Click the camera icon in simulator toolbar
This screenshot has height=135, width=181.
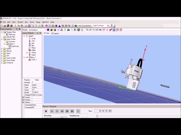68,30
